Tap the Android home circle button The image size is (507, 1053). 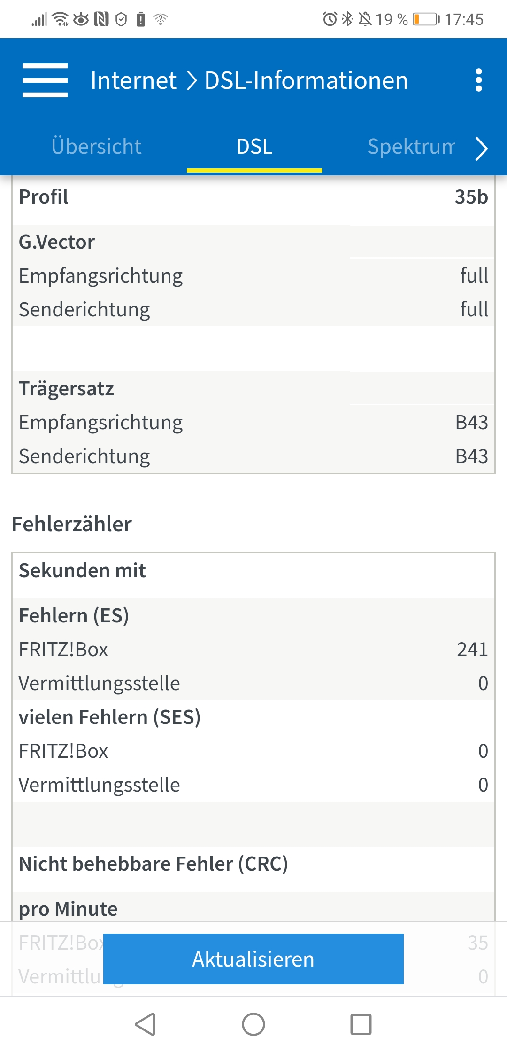pos(253,1024)
